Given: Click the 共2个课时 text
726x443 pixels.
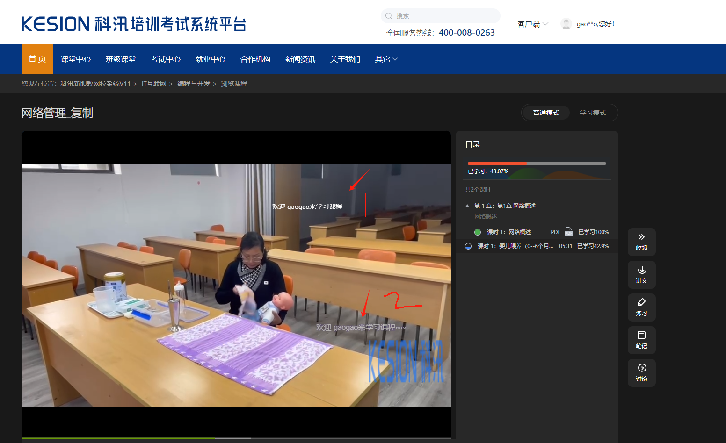Looking at the screenshot, I should (478, 190).
